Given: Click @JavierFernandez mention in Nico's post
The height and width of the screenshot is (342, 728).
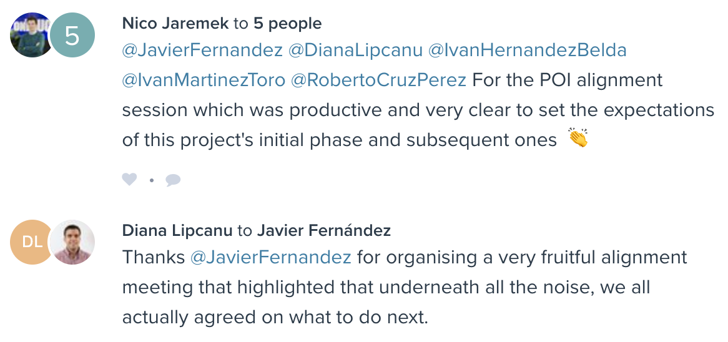Looking at the screenshot, I should (x=202, y=50).
